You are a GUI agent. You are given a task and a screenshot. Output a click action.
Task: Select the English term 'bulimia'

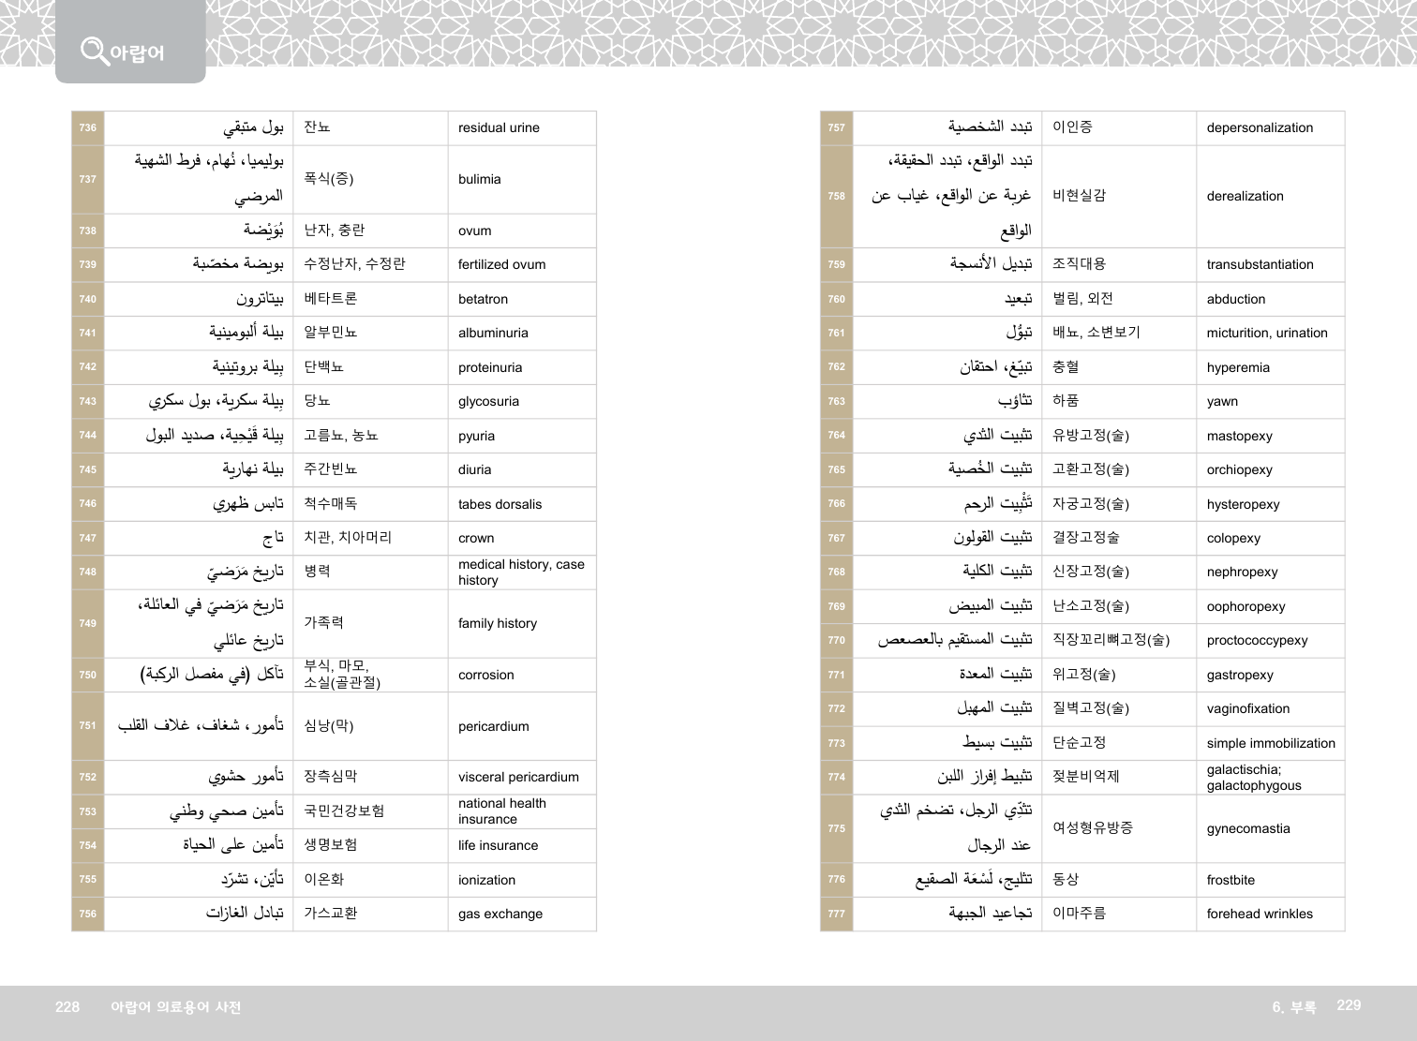point(479,179)
